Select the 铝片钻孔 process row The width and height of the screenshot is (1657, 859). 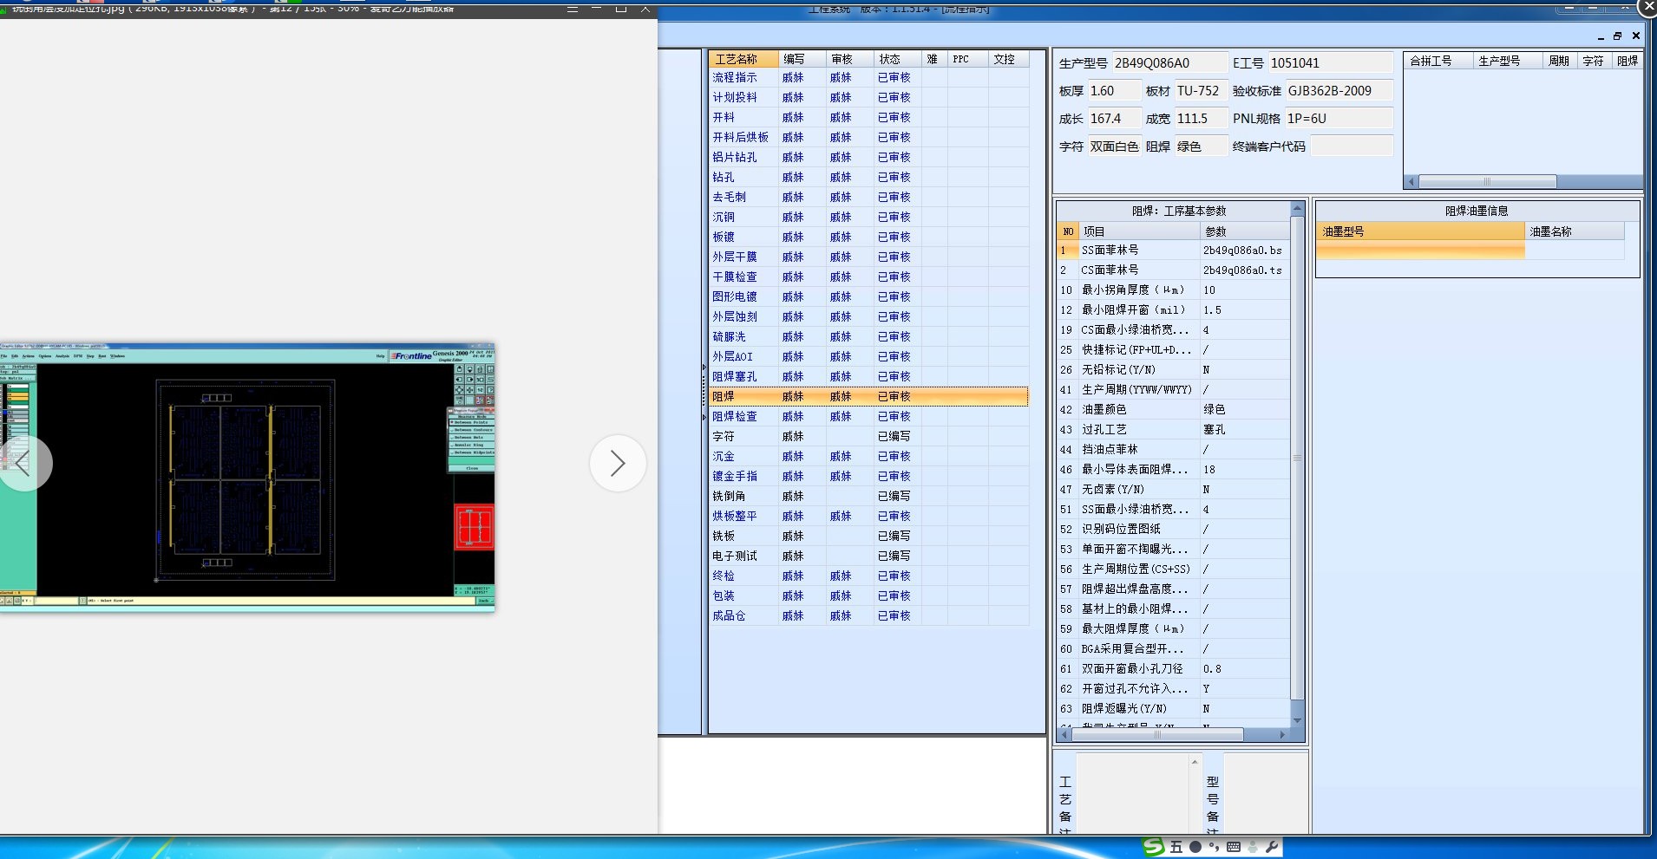tap(868, 158)
